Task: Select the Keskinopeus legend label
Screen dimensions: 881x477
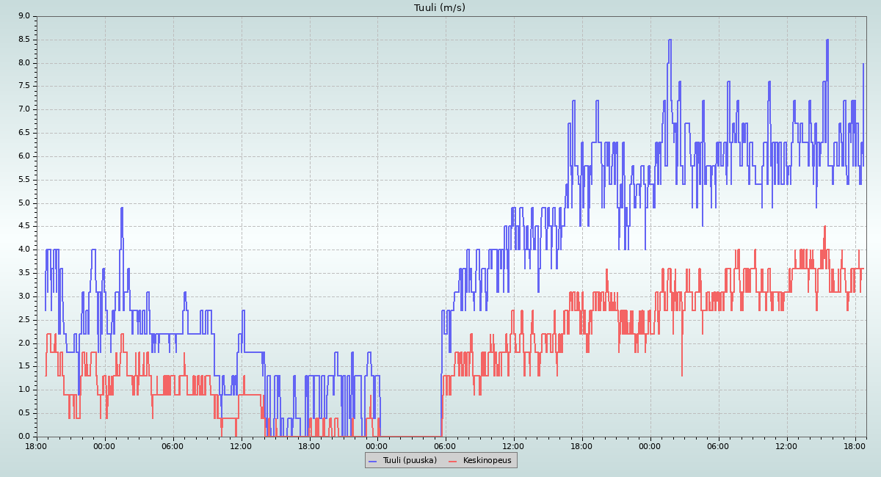Action: (x=487, y=460)
